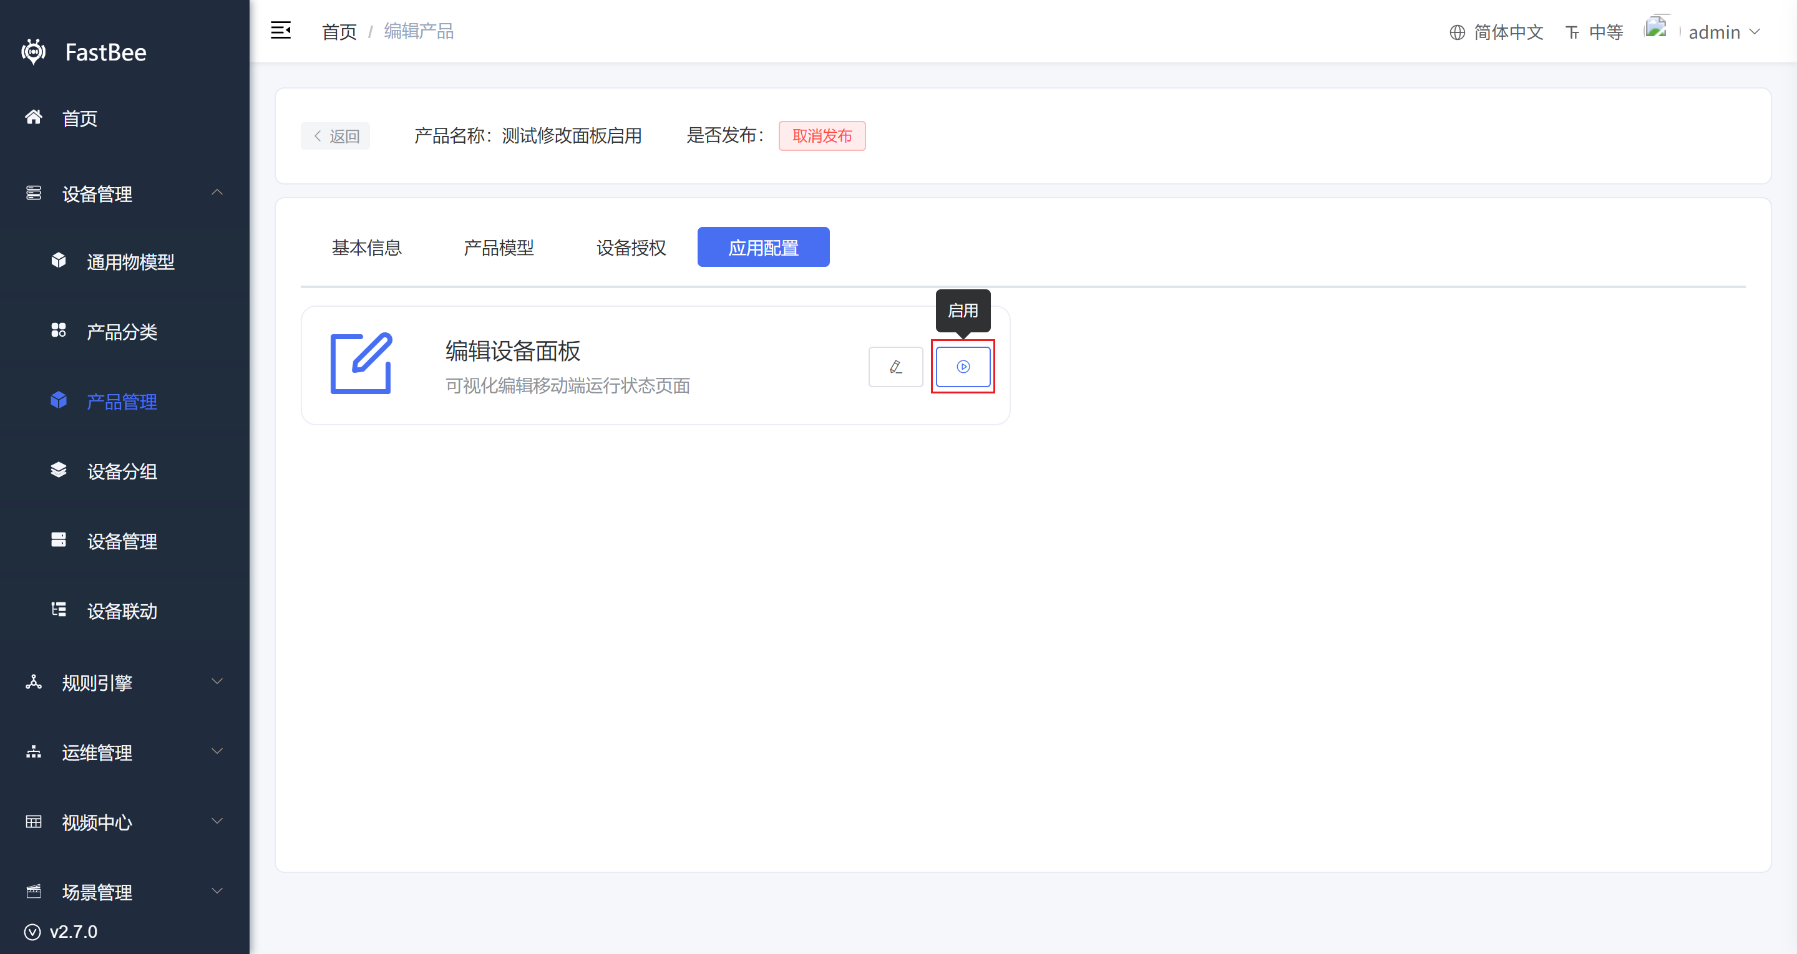Screen dimensions: 1797x954
Task: Click the font size Tr icon
Action: (x=1572, y=32)
